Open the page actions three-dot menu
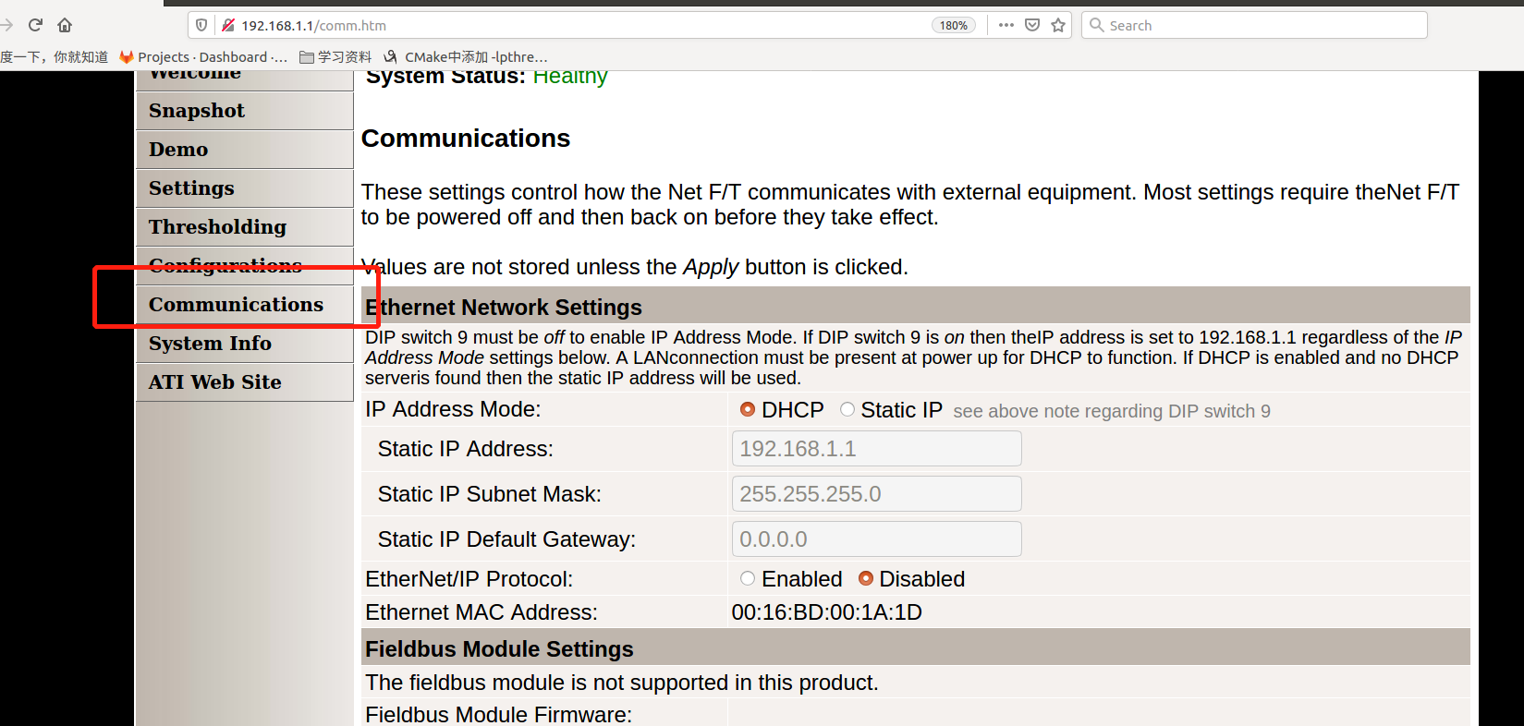 point(1006,25)
